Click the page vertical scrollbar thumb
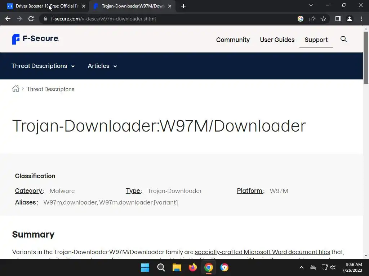Screen dimensions: 369x276 pyautogui.click(x=366, y=57)
